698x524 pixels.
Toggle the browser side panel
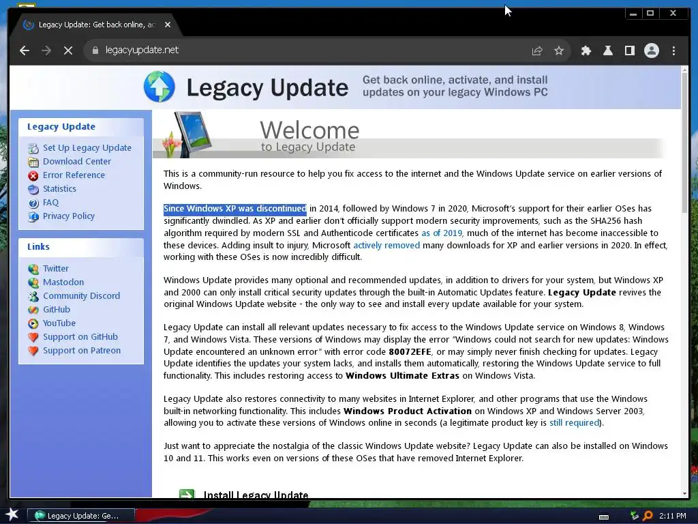[x=629, y=50]
